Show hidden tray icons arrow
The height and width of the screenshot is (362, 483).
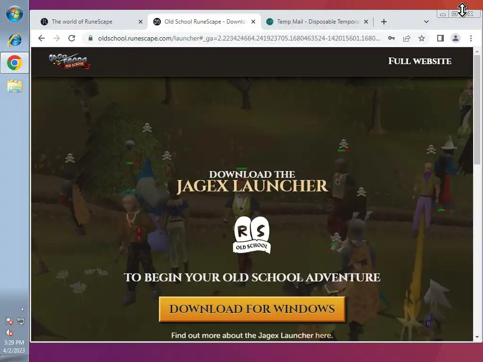pyautogui.click(x=22, y=309)
